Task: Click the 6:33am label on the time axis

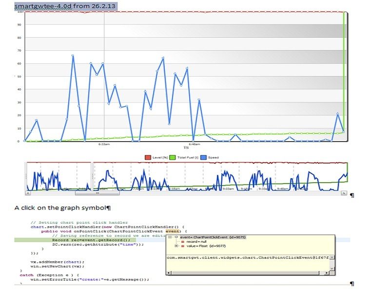Action: pyautogui.click(x=104, y=144)
